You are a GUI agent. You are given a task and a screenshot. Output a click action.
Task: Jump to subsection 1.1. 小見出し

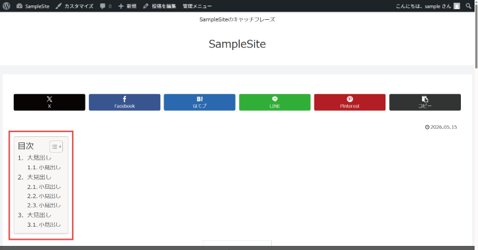click(44, 167)
